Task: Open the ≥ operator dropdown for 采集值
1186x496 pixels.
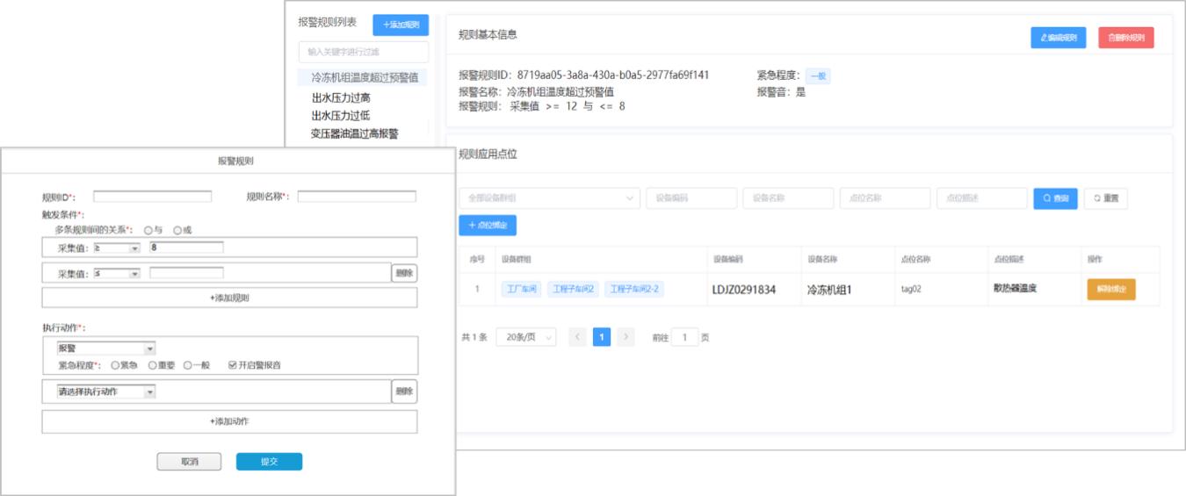Action: tap(116, 248)
